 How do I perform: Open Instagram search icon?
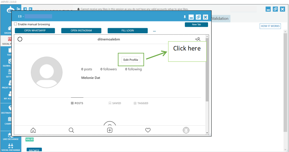pos(71,130)
